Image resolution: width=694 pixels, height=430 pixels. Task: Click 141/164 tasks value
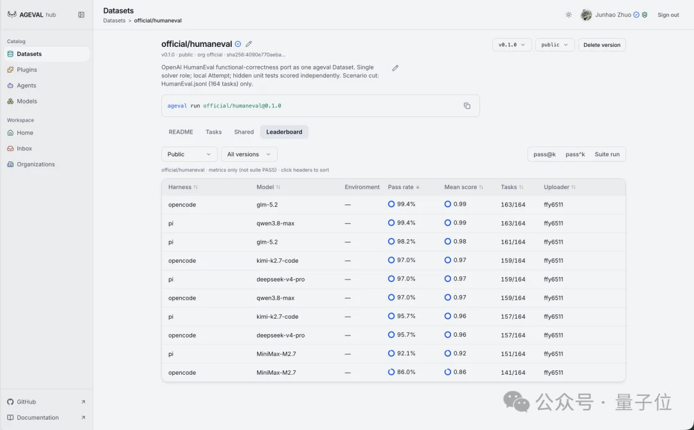[x=513, y=372]
